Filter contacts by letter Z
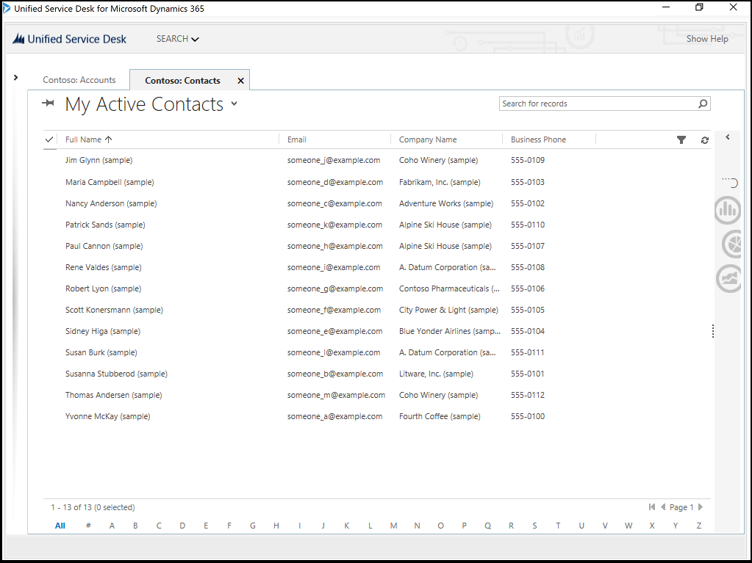The width and height of the screenshot is (752, 563). (699, 525)
